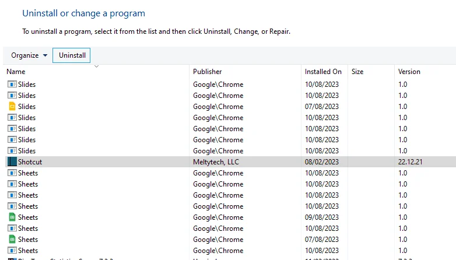Click the 07/08/2023 date in Sheets row

tap(322, 240)
